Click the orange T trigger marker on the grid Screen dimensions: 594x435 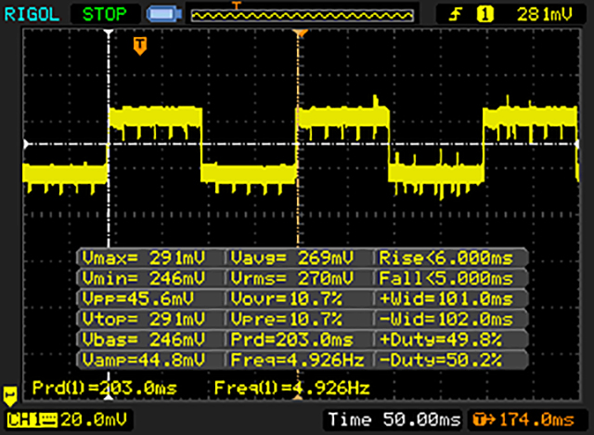139,44
